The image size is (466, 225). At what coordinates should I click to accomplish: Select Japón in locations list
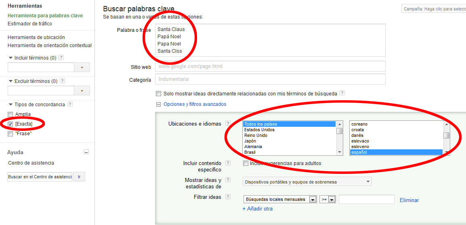pos(289,141)
